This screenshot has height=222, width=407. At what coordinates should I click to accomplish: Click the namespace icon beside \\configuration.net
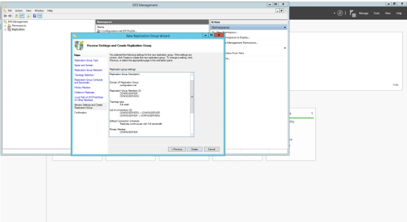[x=98, y=31]
